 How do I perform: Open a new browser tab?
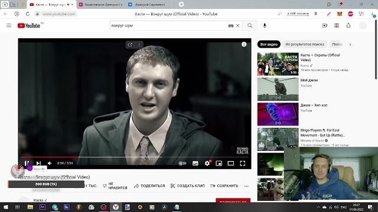tap(181, 4)
